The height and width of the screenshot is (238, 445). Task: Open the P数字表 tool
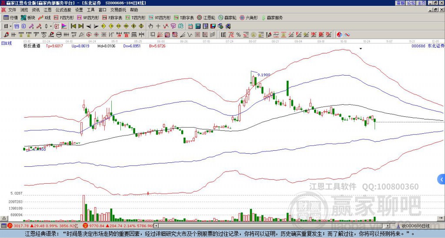pos(112,17)
